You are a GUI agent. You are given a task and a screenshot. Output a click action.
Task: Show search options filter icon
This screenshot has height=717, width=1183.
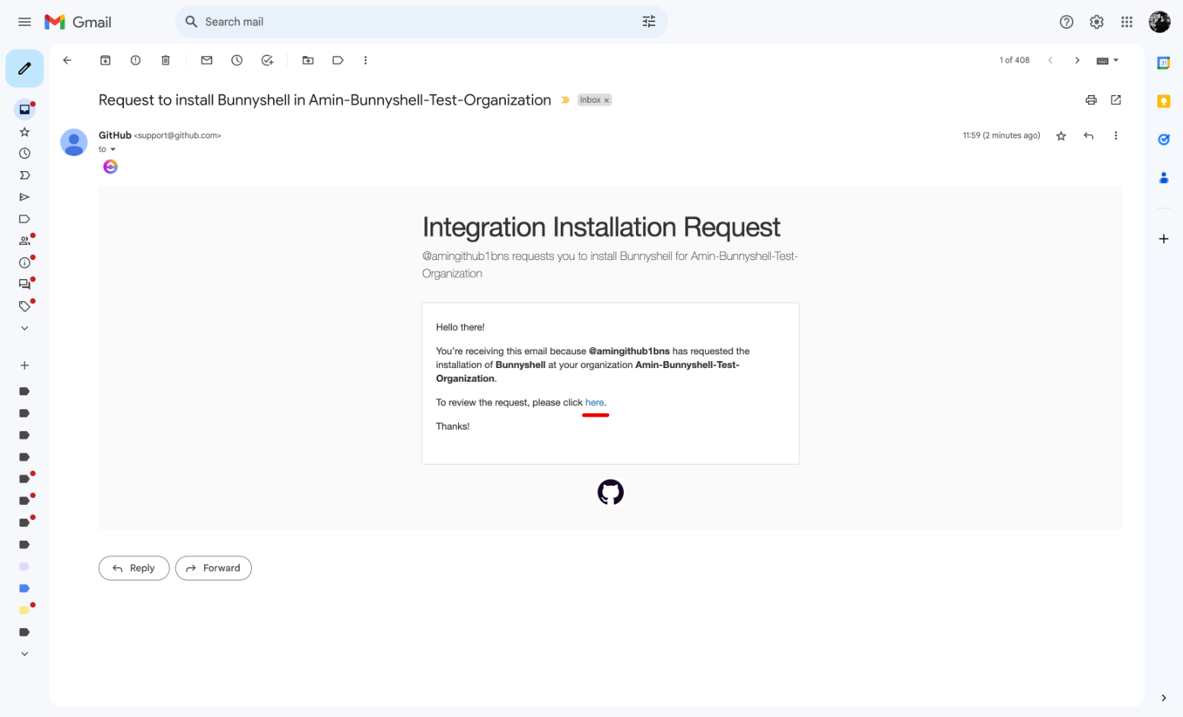coord(649,22)
